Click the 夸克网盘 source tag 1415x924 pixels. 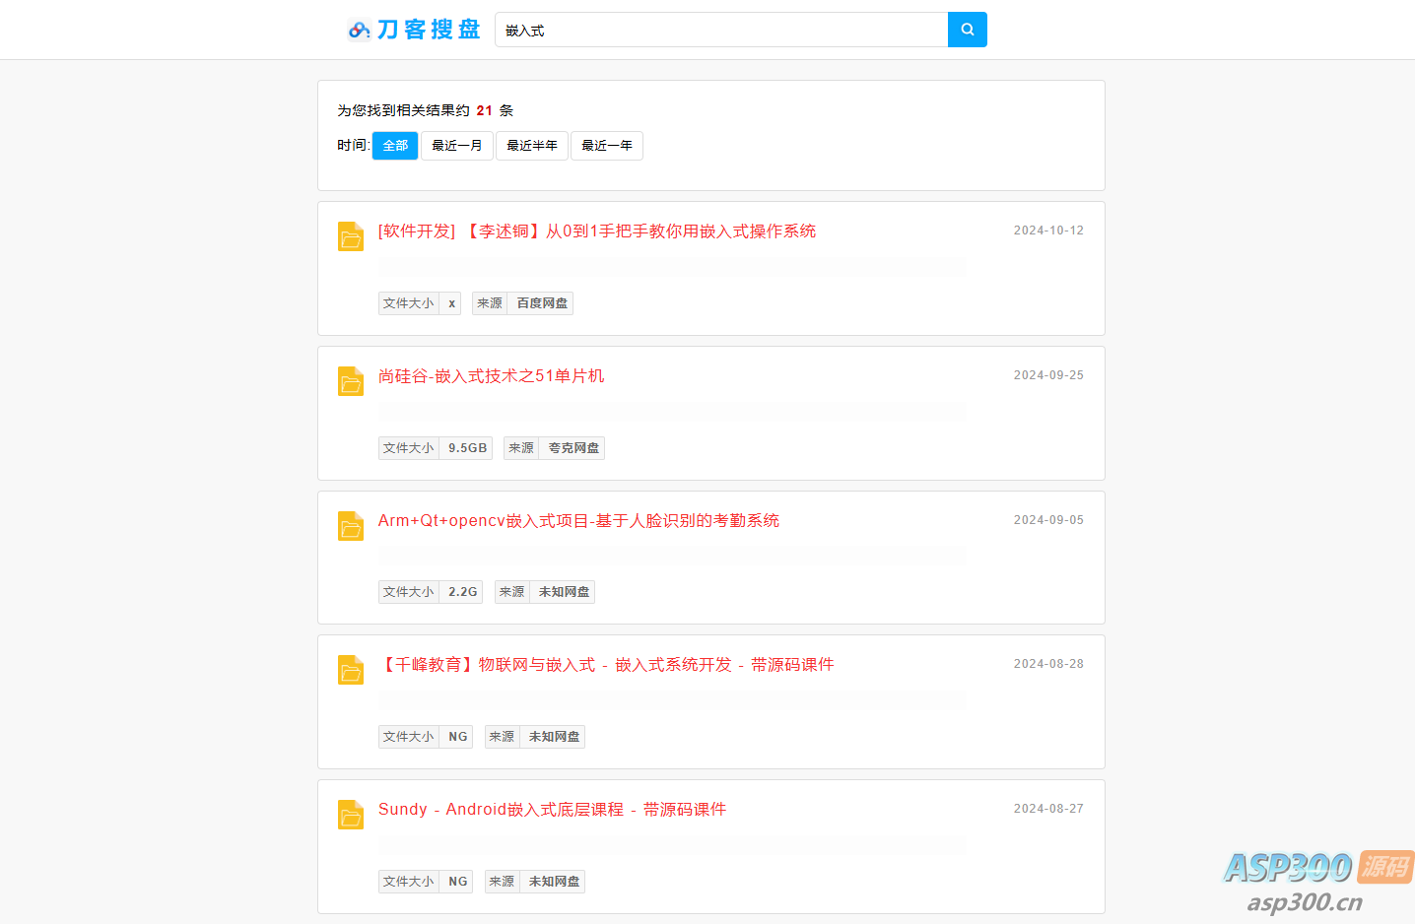(573, 448)
